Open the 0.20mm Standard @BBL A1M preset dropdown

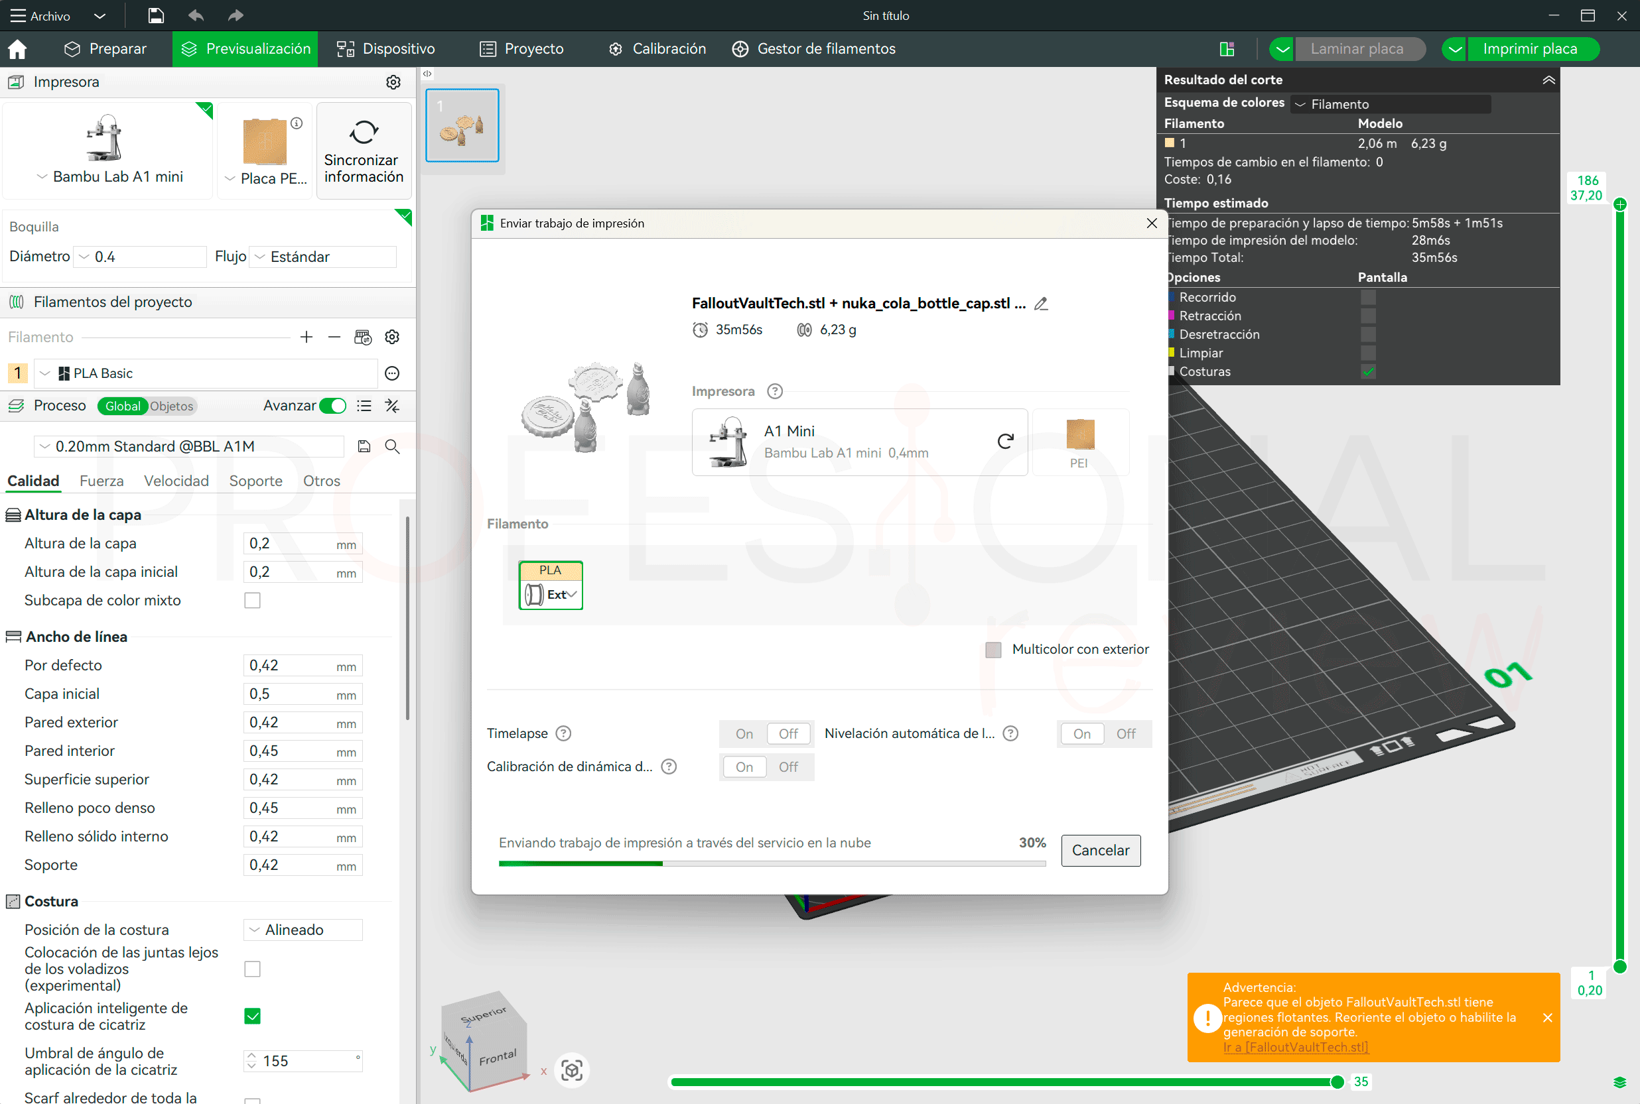click(189, 446)
